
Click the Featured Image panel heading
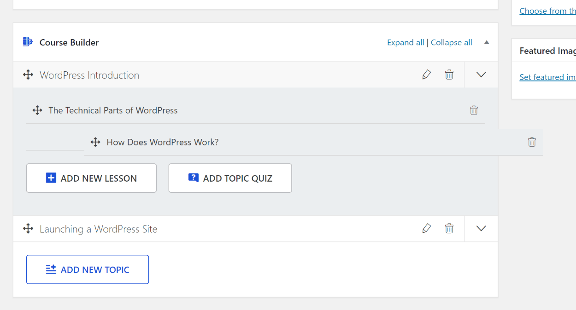(547, 51)
